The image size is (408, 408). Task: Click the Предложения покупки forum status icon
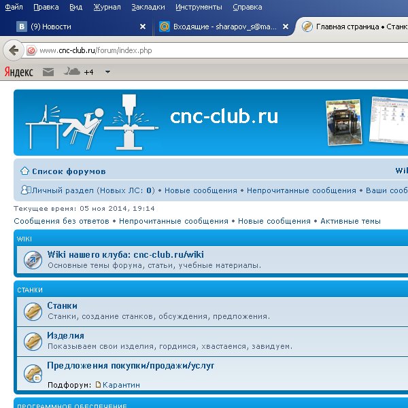pos(33,373)
